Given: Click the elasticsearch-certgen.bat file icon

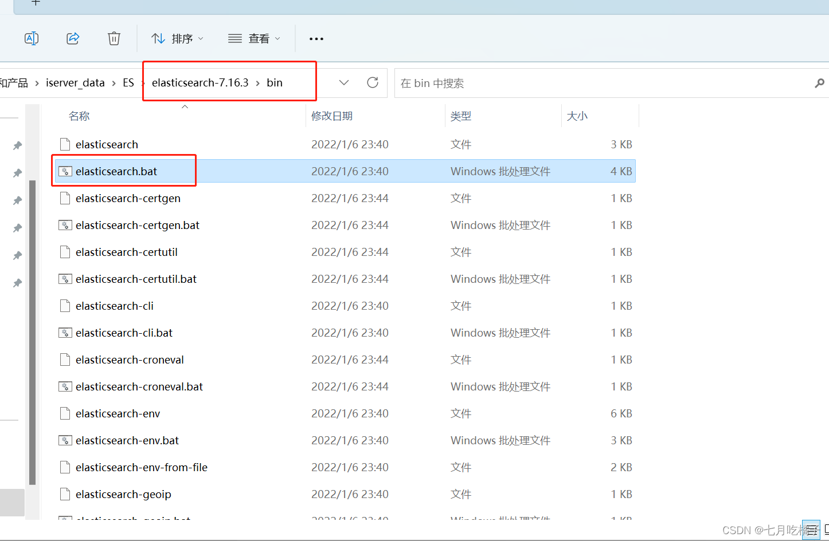Looking at the screenshot, I should coord(65,225).
